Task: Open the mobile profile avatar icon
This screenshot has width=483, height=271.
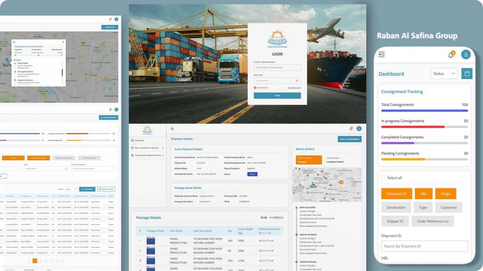Action: [x=466, y=55]
